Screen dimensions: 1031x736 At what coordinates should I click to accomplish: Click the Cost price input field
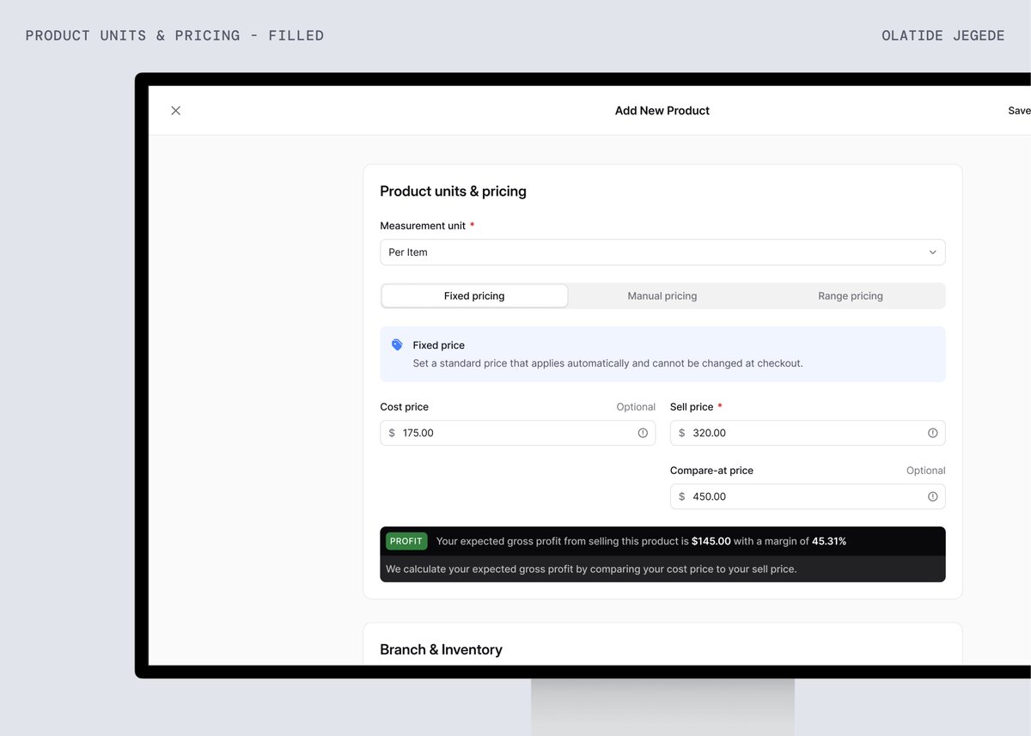(x=517, y=433)
